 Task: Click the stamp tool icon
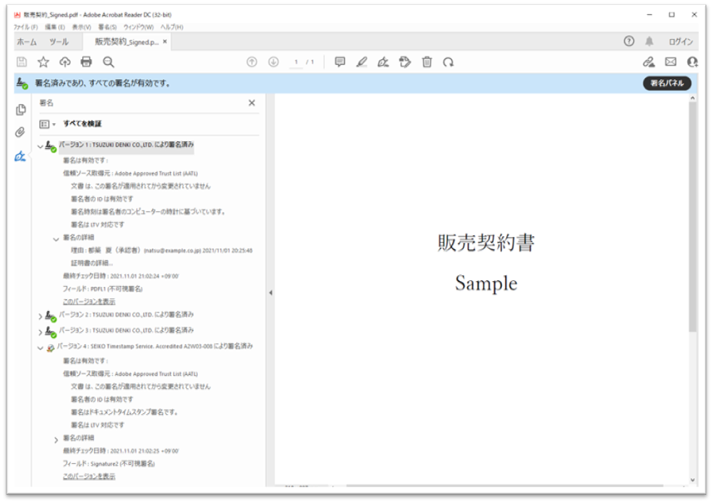click(x=405, y=62)
